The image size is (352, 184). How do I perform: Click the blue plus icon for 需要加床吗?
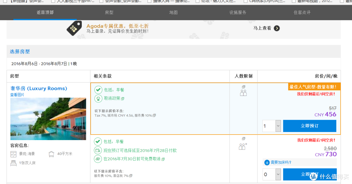[267, 163]
